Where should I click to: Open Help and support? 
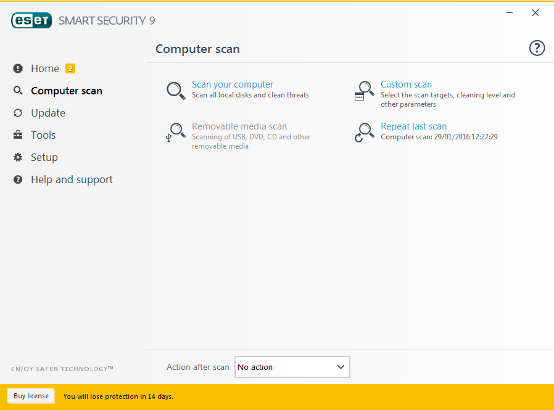pos(72,179)
